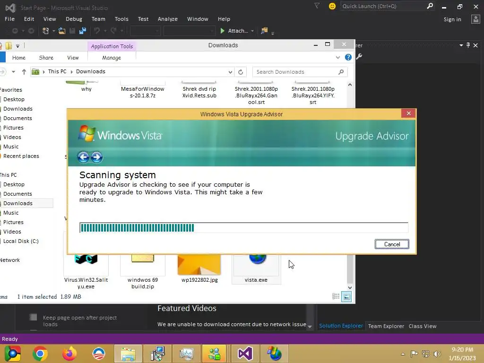Click the Save All icon in Visual Studio toolbar
The image size is (484, 363).
82,31
